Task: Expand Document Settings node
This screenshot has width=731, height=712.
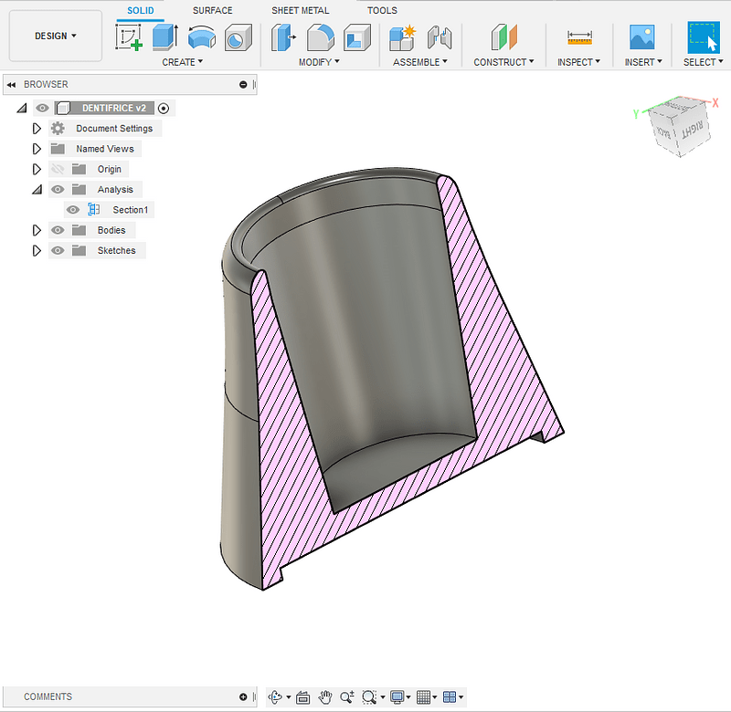Action: (x=37, y=128)
